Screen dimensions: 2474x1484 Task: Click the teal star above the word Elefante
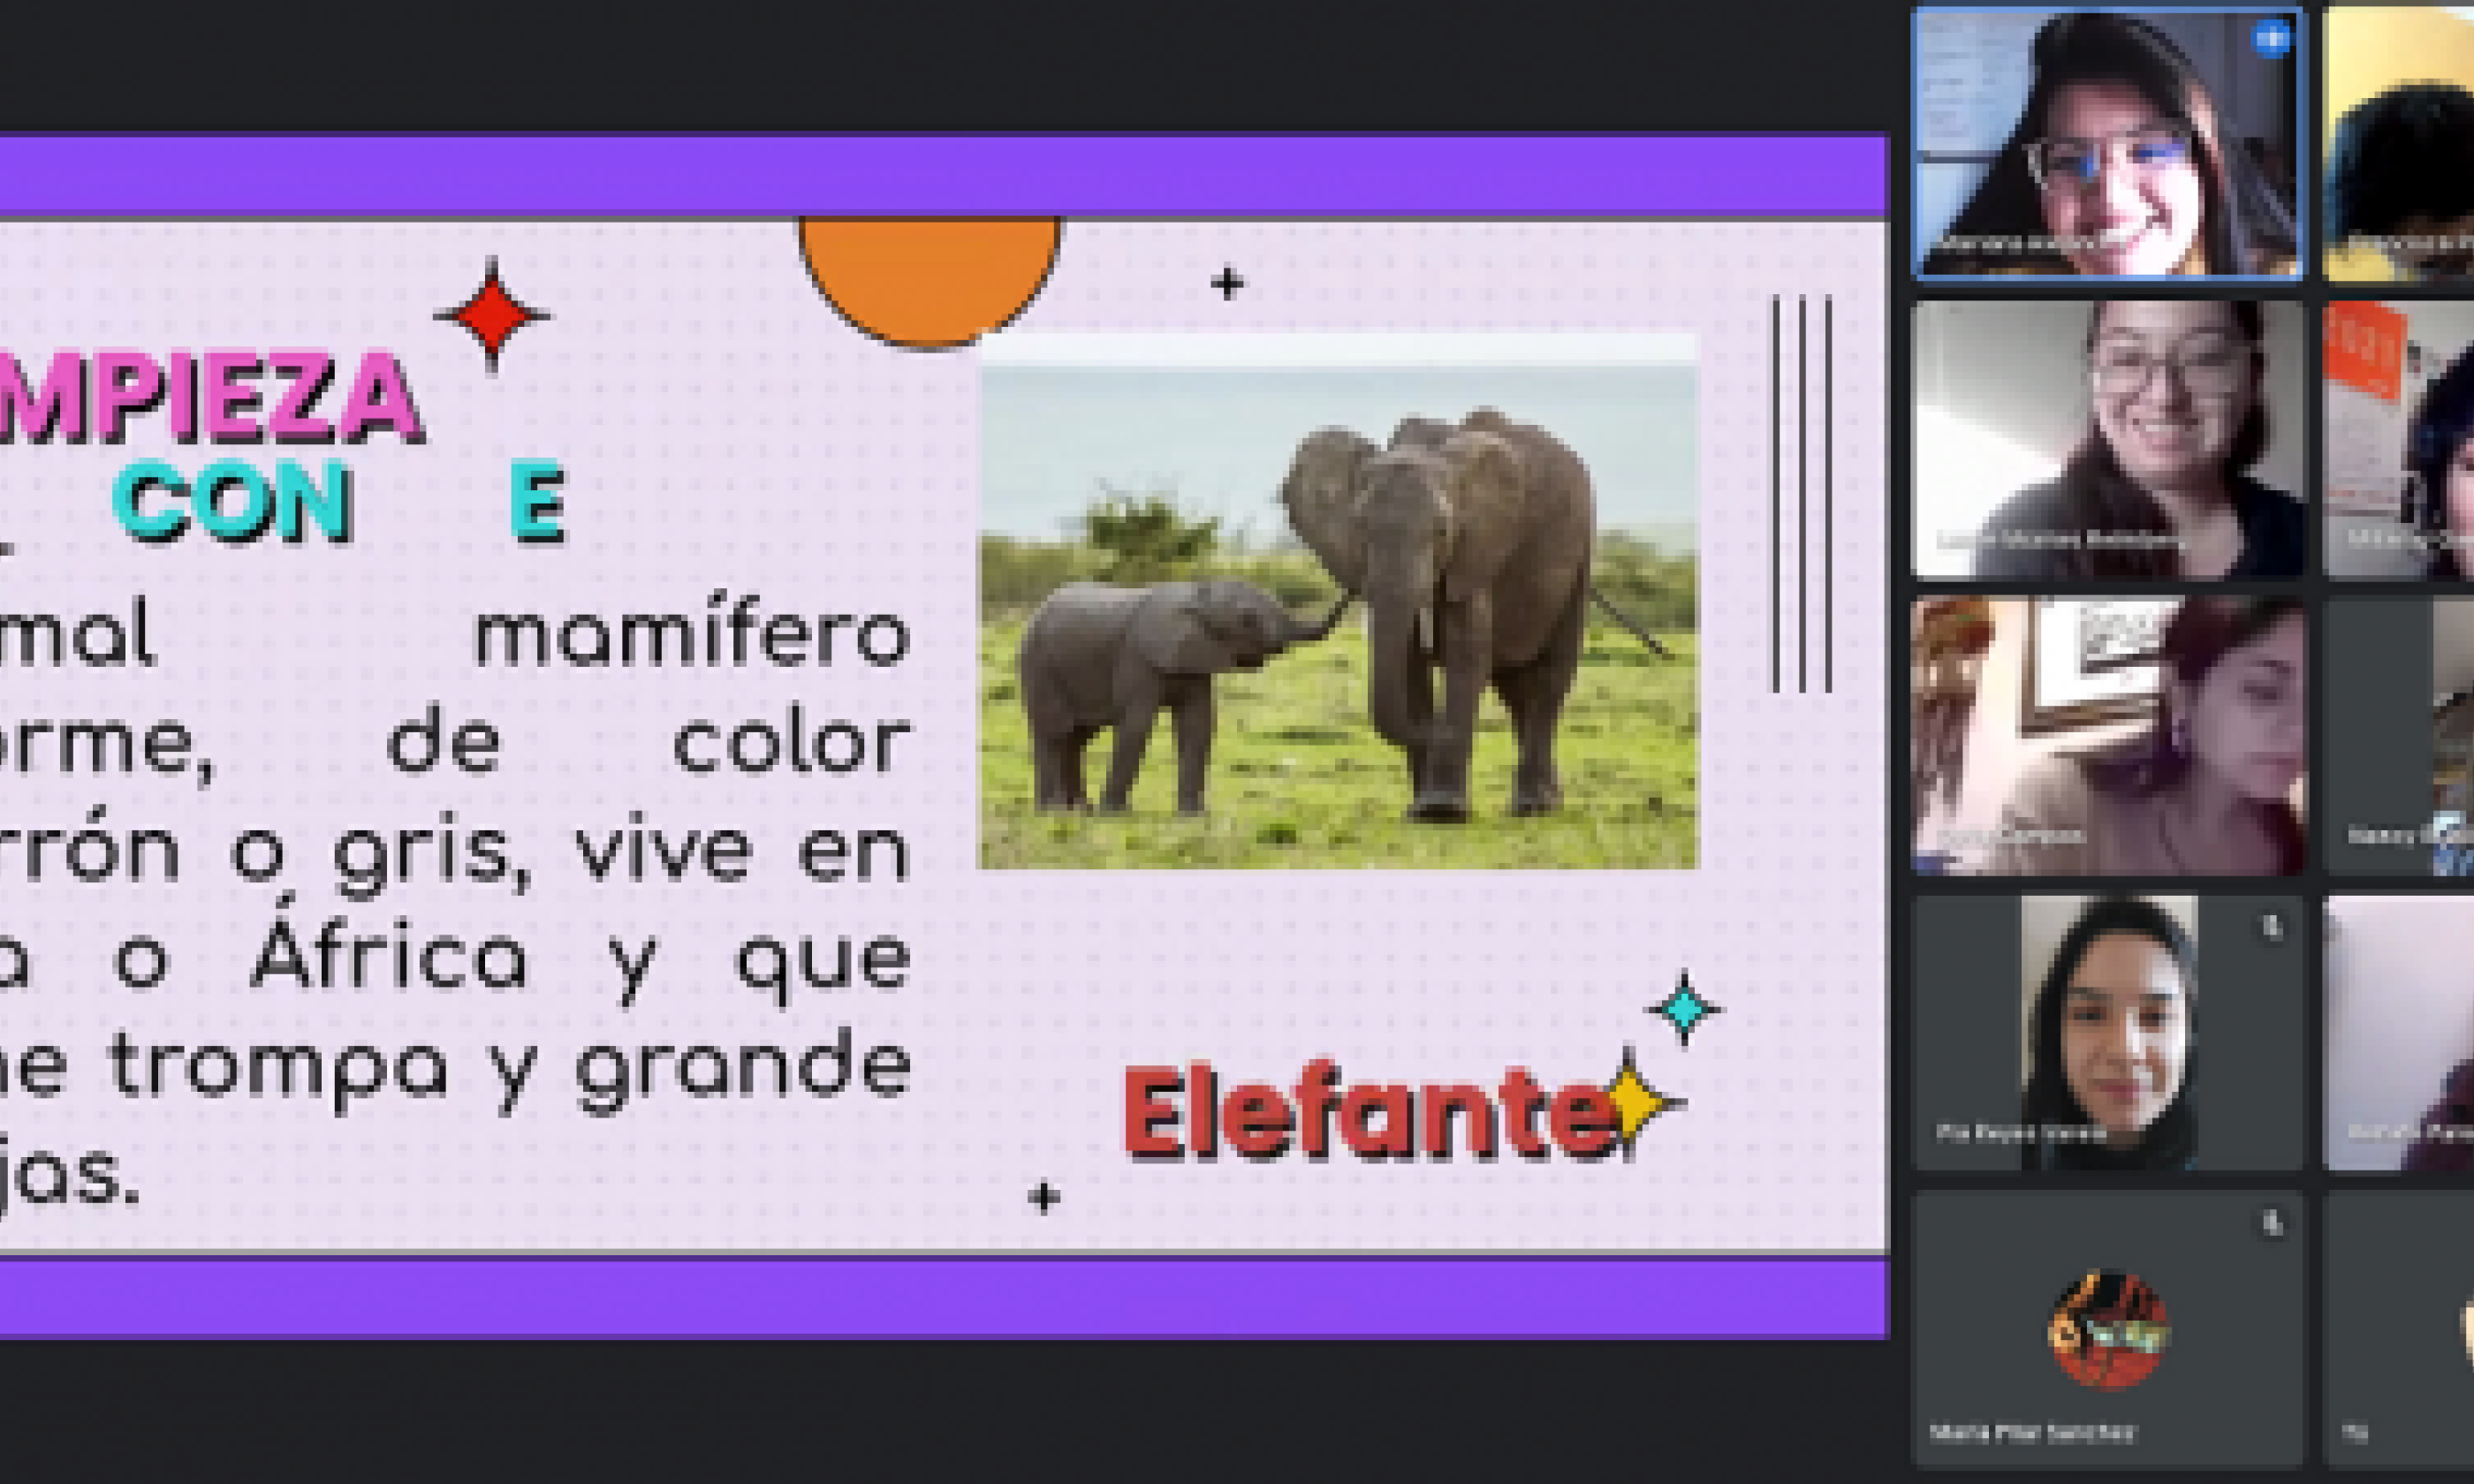coord(1684,1009)
